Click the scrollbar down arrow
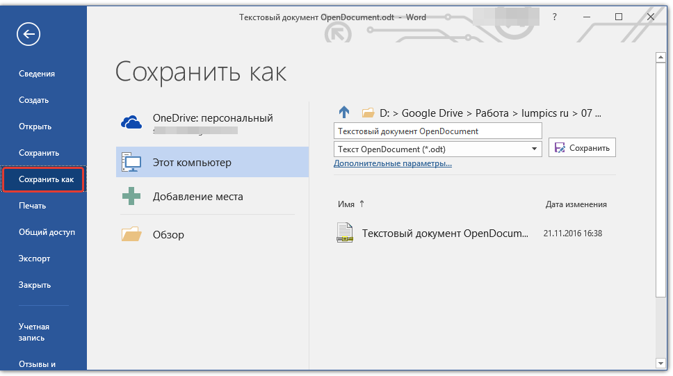This screenshot has height=376, width=673. click(x=660, y=363)
